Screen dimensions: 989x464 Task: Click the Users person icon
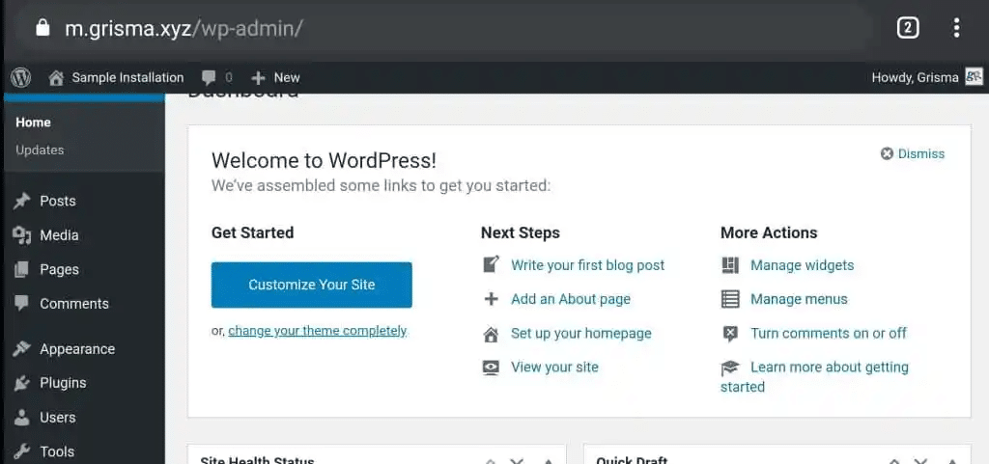click(22, 418)
